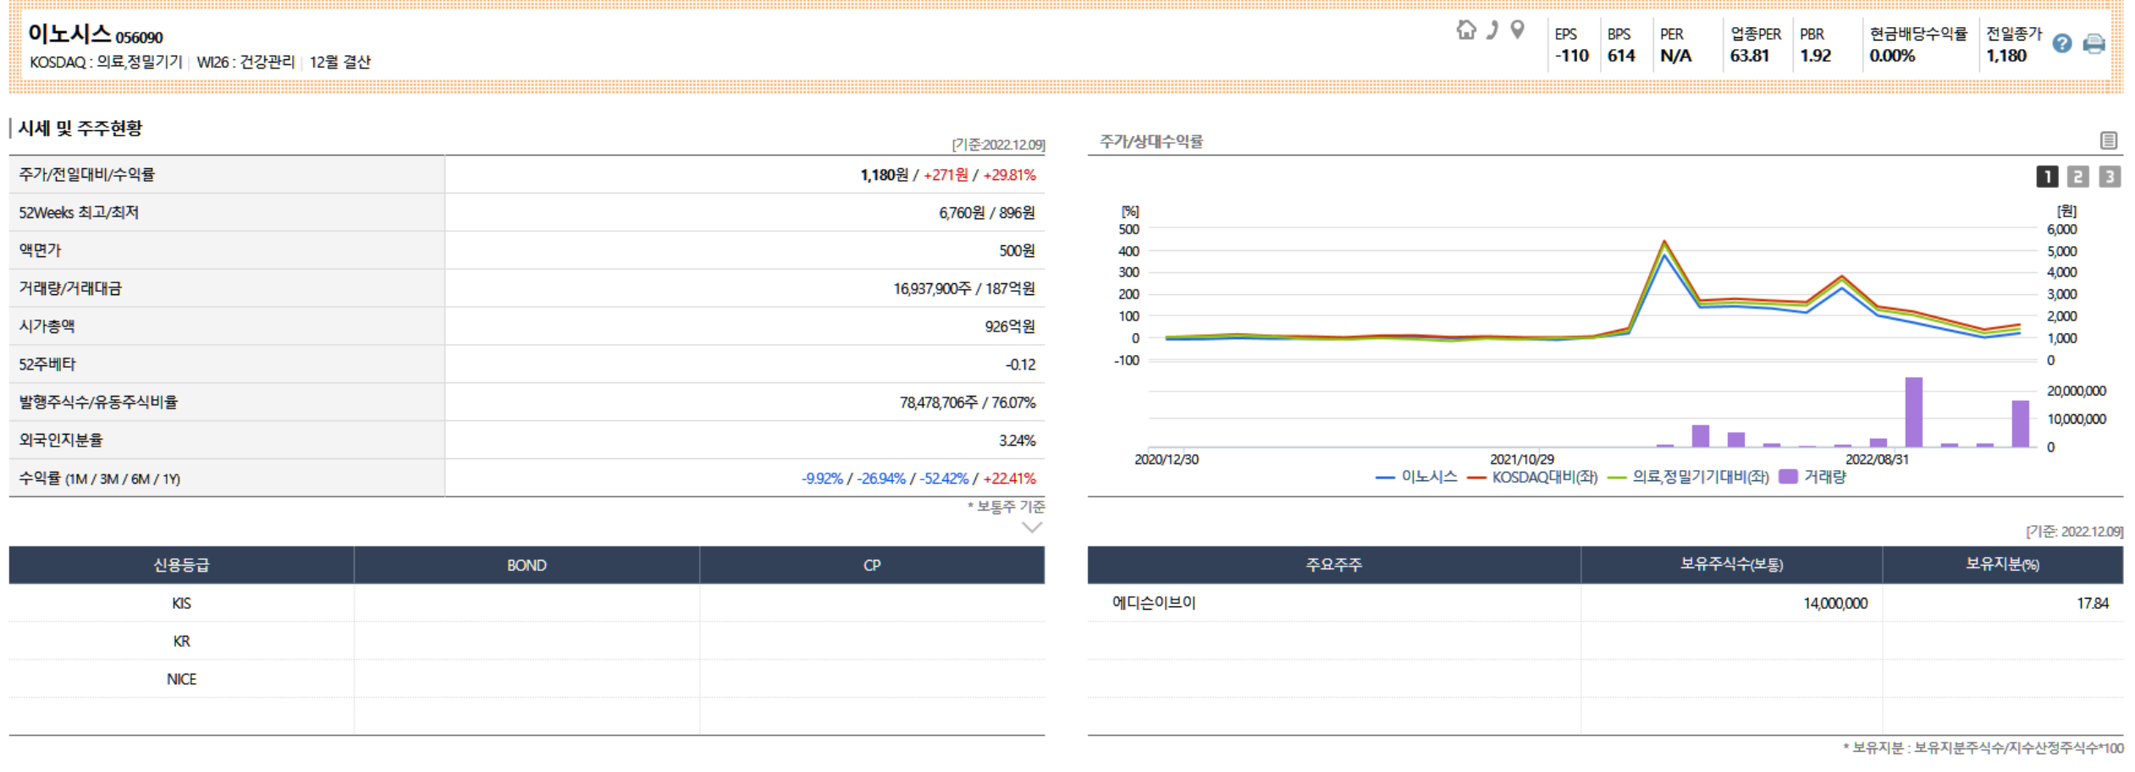Select the 에디슨이브이 shareholder name
This screenshot has width=2135, height=772.
pos(1154,603)
